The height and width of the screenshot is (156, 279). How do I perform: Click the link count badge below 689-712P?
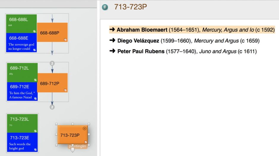[52, 107]
